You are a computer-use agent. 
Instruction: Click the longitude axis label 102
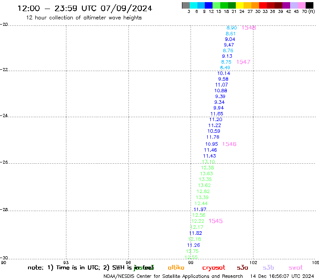(253, 262)
